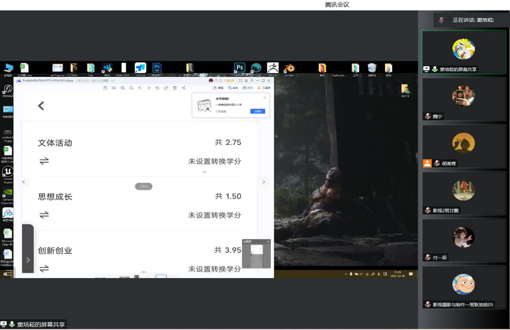Toggle the fullscreen icon in viewer title bar

(241, 81)
